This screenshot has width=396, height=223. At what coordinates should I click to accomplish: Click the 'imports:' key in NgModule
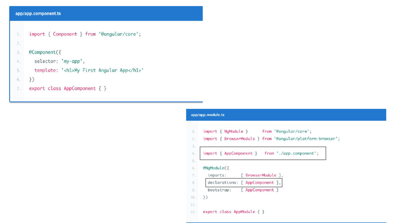tap(217, 175)
